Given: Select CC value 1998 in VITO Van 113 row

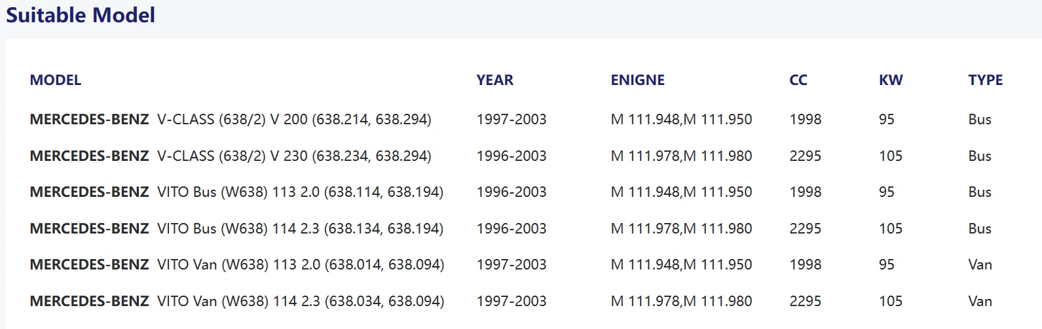Looking at the screenshot, I should (x=806, y=265).
